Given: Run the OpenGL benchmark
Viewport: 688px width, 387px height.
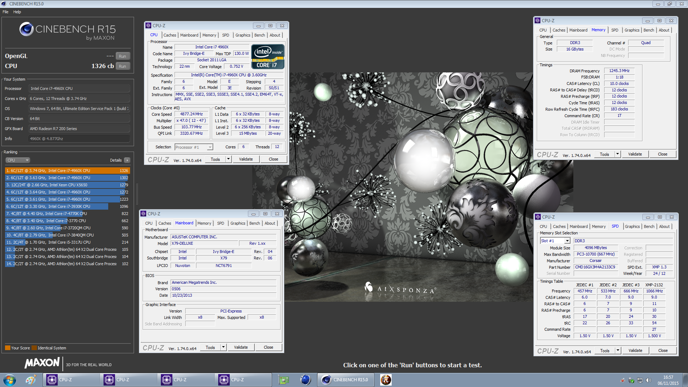Looking at the screenshot, I should tap(123, 56).
